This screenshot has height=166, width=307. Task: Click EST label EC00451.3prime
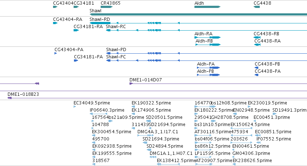272,117
